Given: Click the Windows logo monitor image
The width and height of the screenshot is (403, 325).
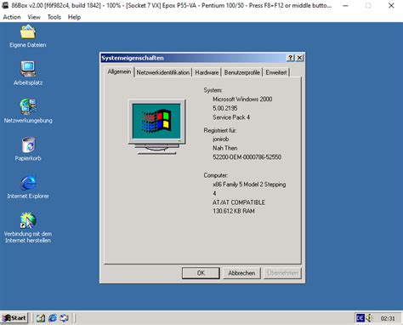Looking at the screenshot, I should coord(156,127).
